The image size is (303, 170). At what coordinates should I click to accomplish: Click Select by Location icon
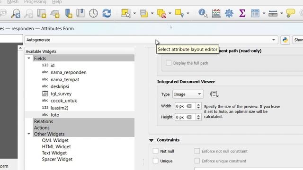point(179,13)
